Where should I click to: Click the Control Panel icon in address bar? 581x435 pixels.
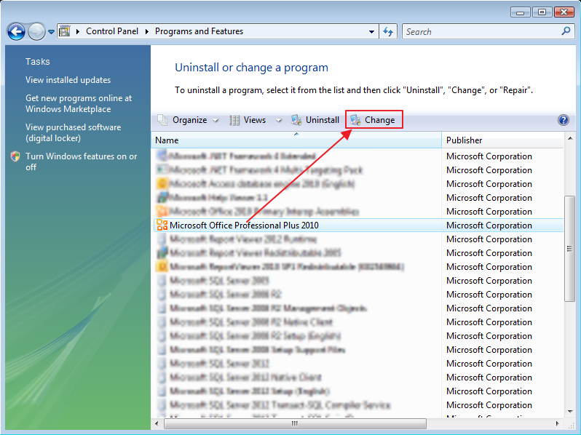tap(65, 31)
